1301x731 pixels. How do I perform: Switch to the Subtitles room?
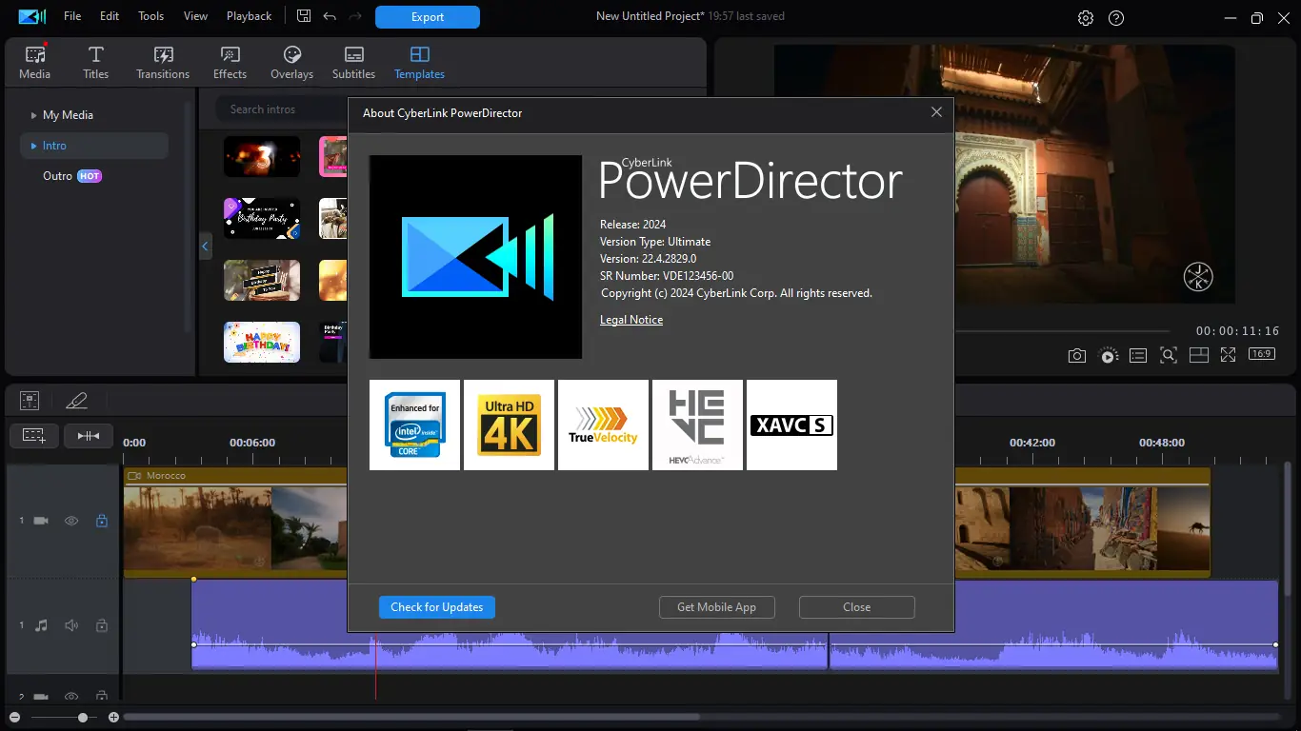point(353,63)
